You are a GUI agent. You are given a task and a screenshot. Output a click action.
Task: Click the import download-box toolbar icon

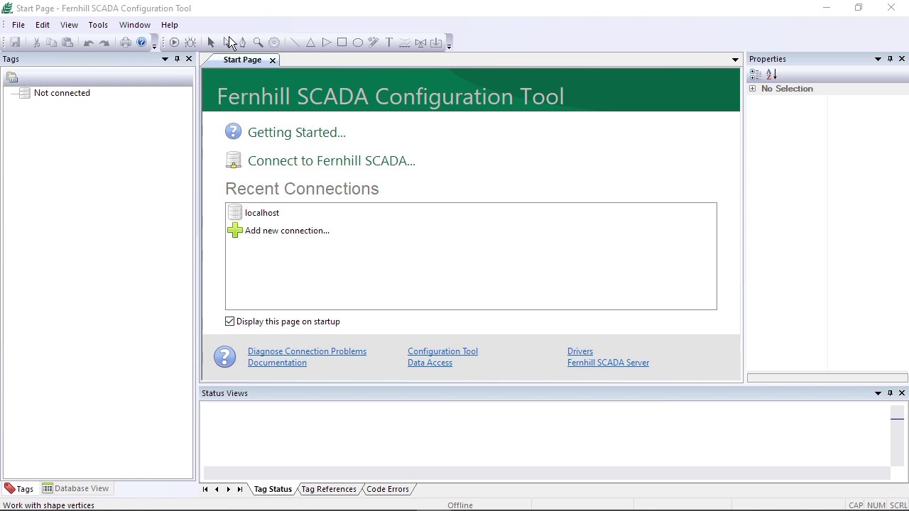[436, 43]
